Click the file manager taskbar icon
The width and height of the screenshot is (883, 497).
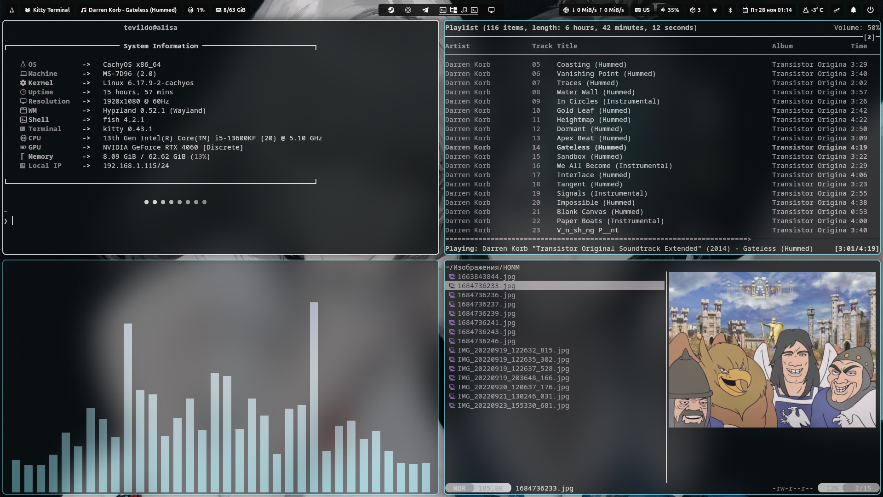pos(453,10)
